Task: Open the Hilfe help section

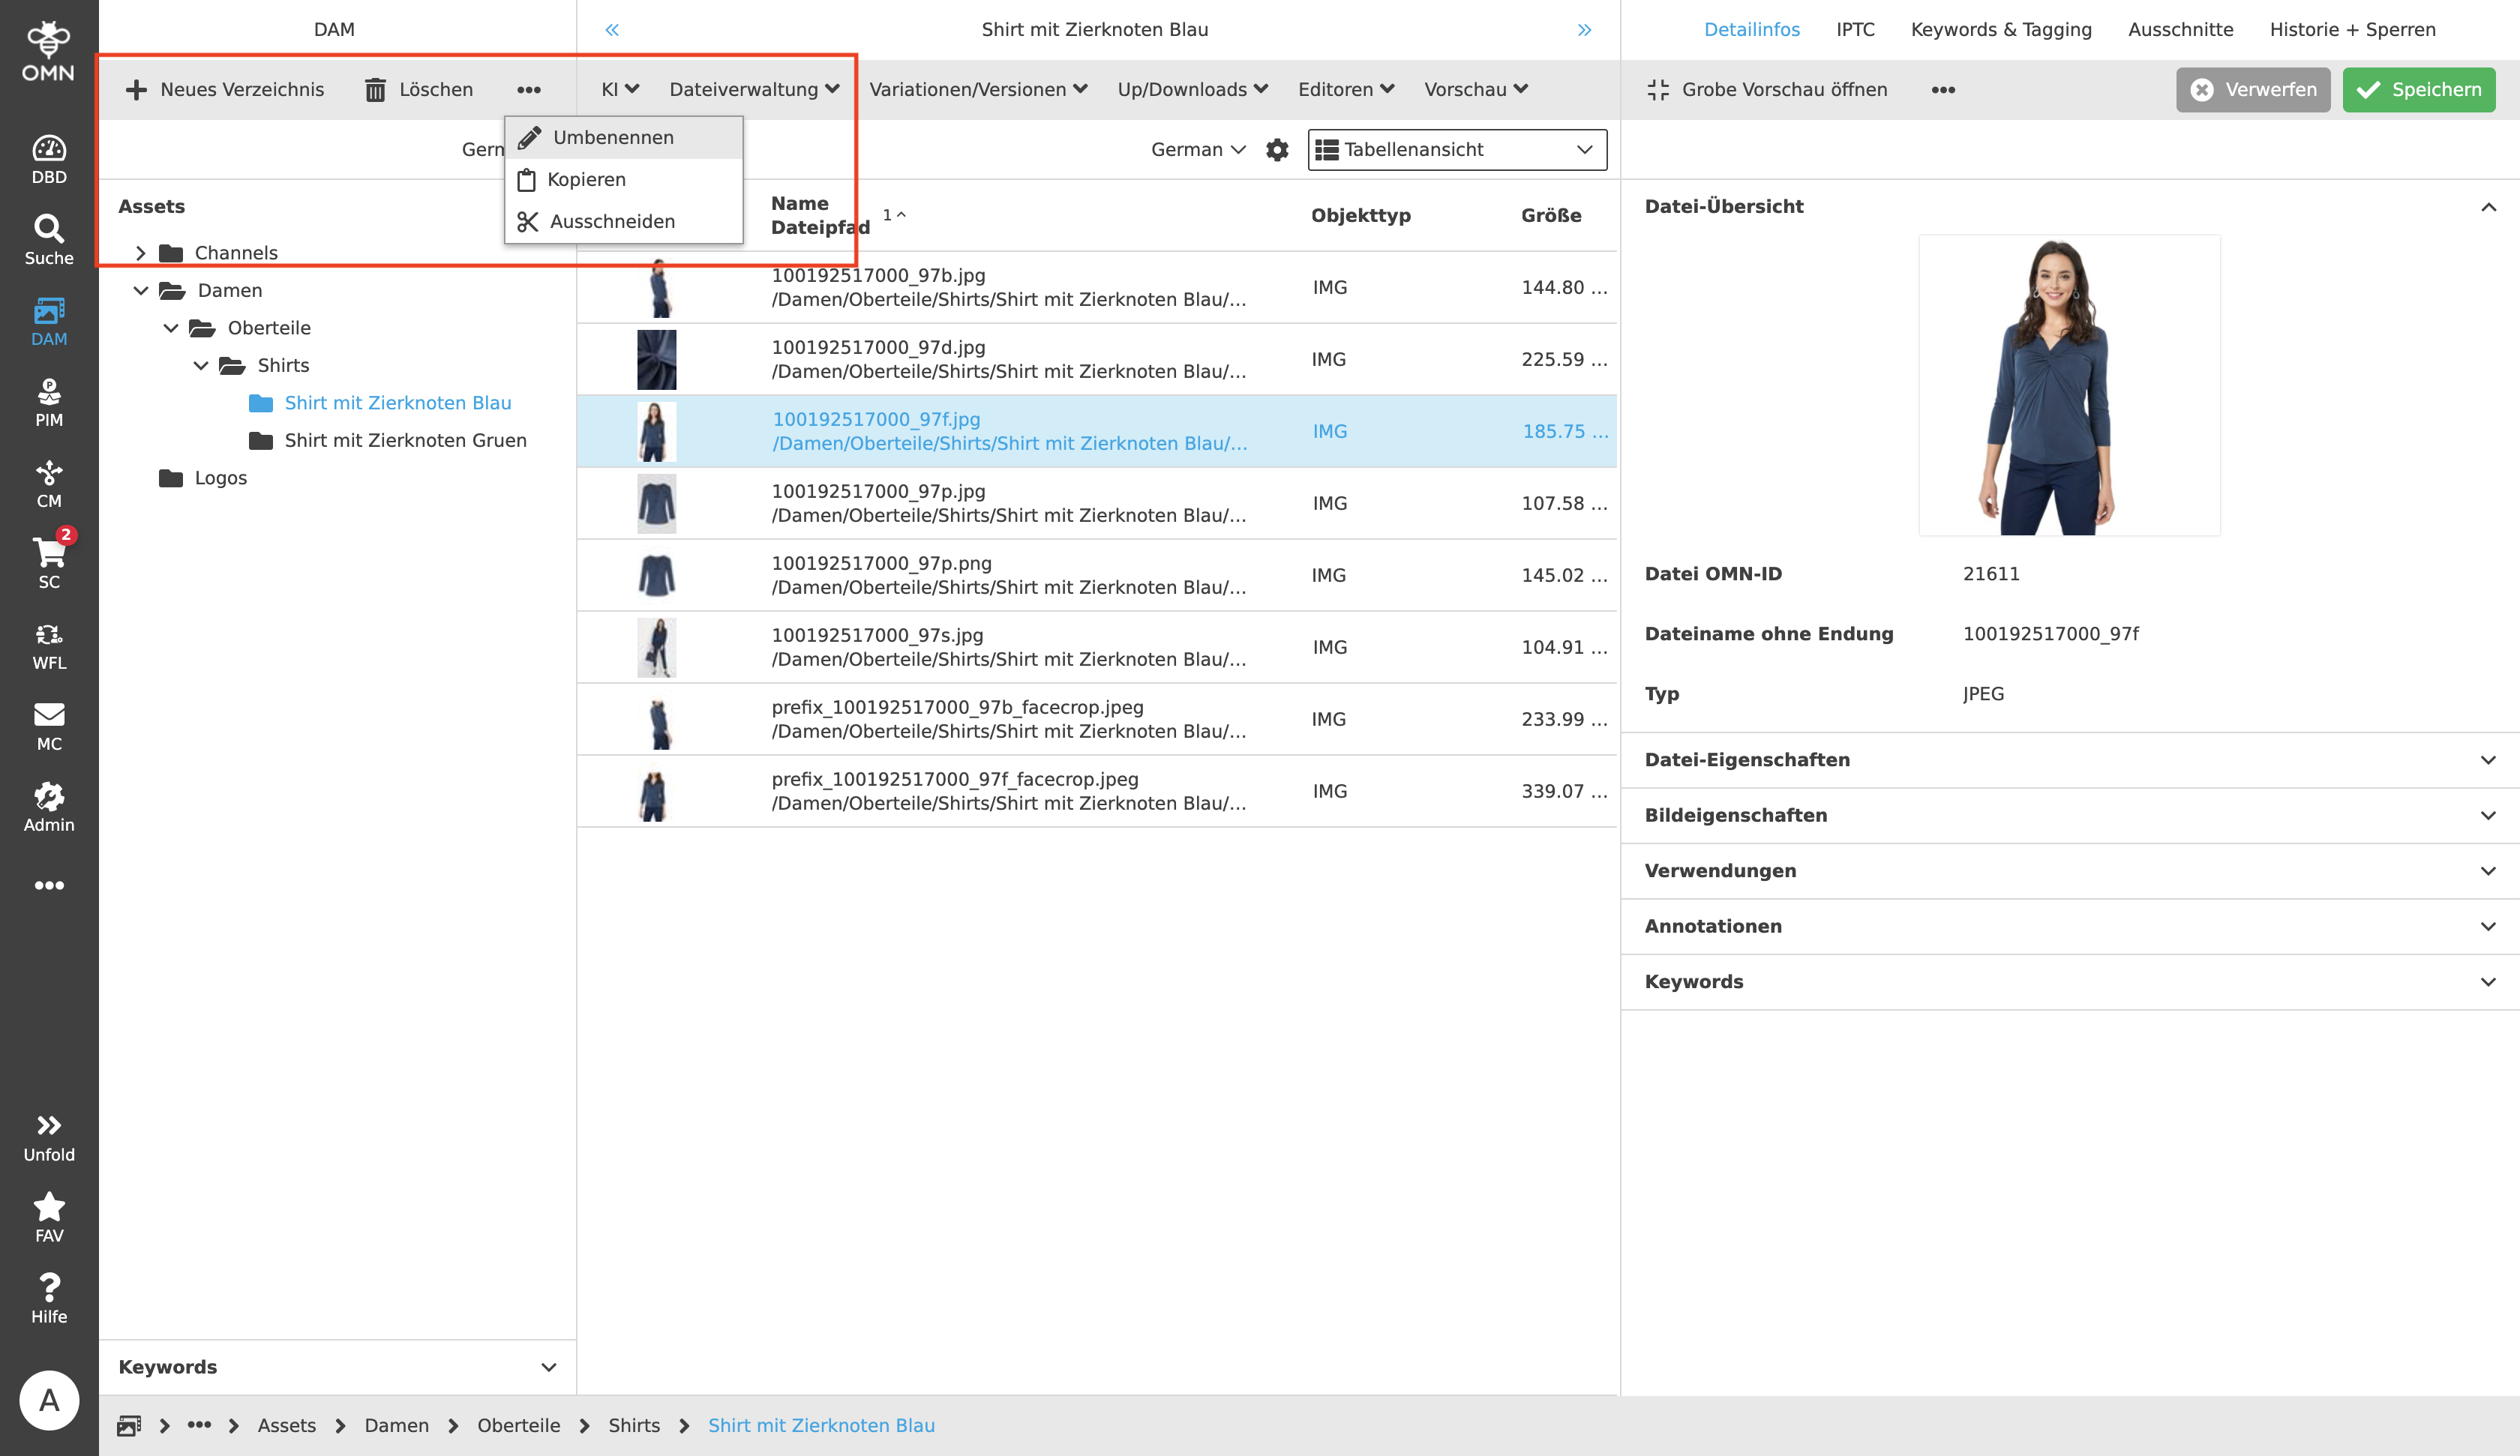Action: coord(48,1296)
